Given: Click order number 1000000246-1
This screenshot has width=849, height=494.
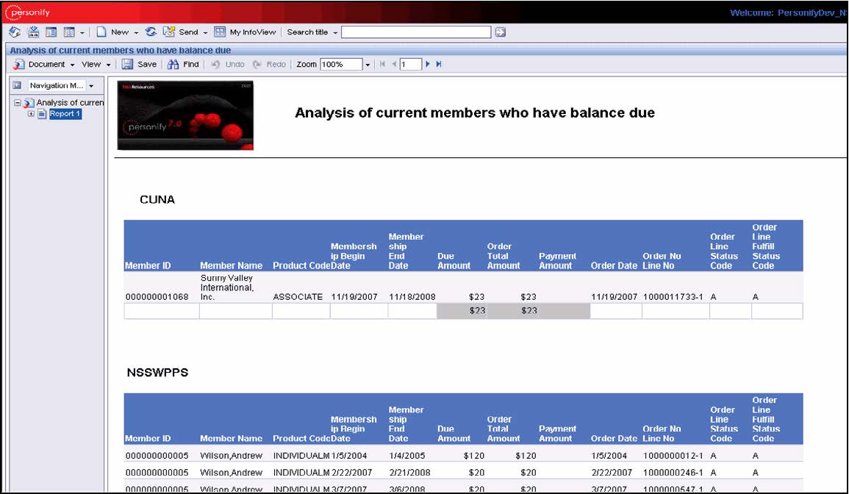Looking at the screenshot, I should (x=673, y=473).
